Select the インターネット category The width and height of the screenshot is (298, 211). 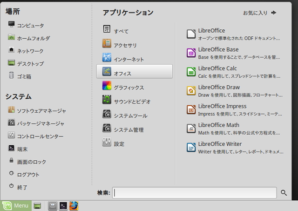(135, 57)
